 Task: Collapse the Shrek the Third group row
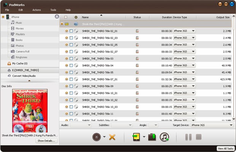click(x=62, y=24)
